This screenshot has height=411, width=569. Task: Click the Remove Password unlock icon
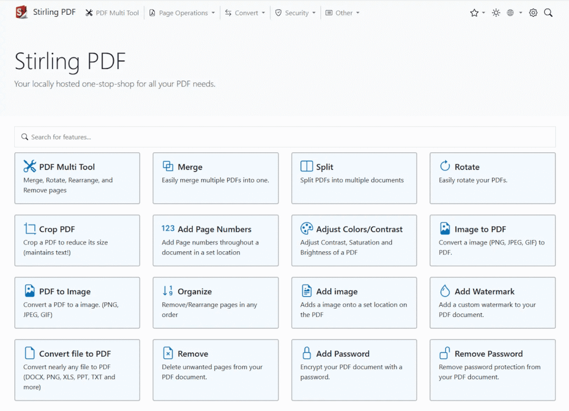(445, 353)
